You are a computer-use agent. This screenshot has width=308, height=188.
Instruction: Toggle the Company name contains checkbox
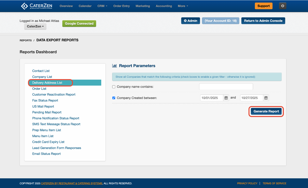(x=114, y=87)
